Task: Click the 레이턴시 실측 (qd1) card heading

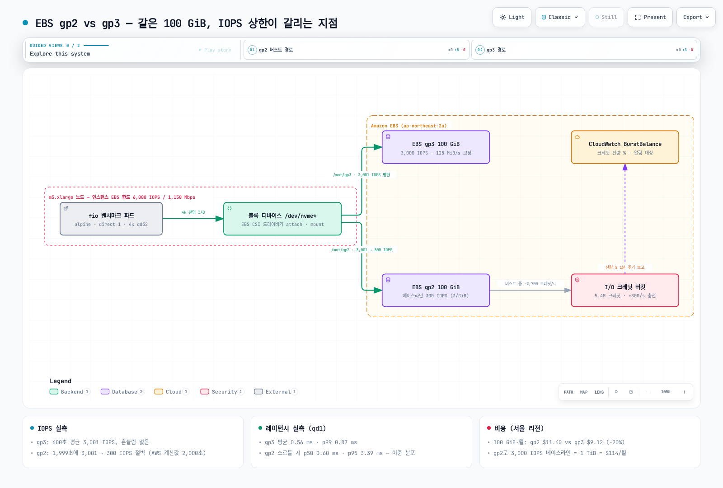Action: [x=296, y=428]
